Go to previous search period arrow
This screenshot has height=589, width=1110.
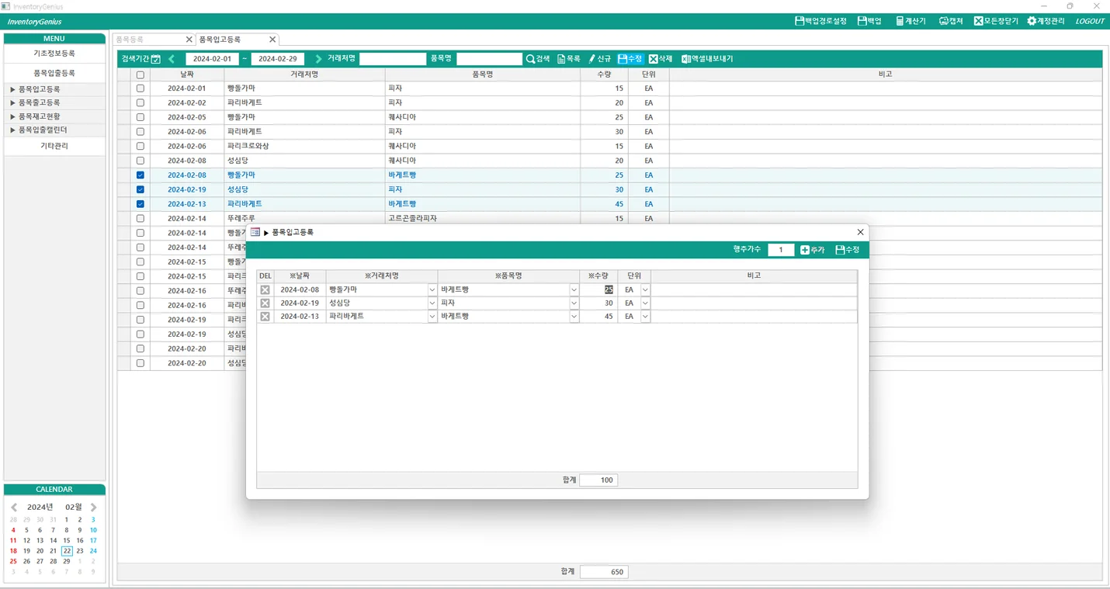click(x=172, y=59)
